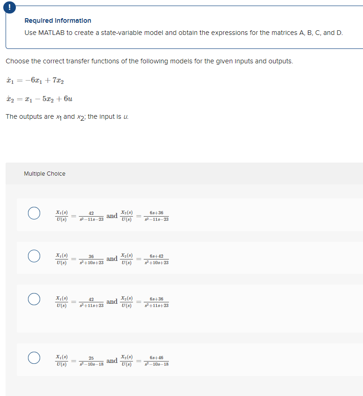Click the exclamation alert icon
The image size is (363, 396).
pyautogui.click(x=10, y=7)
